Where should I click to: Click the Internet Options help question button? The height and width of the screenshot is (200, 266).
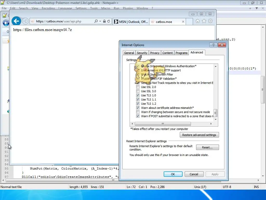click(x=214, y=45)
